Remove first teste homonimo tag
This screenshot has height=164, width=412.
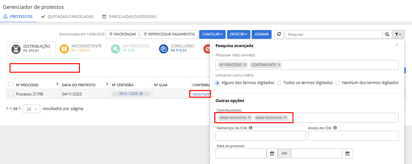(x=249, y=118)
